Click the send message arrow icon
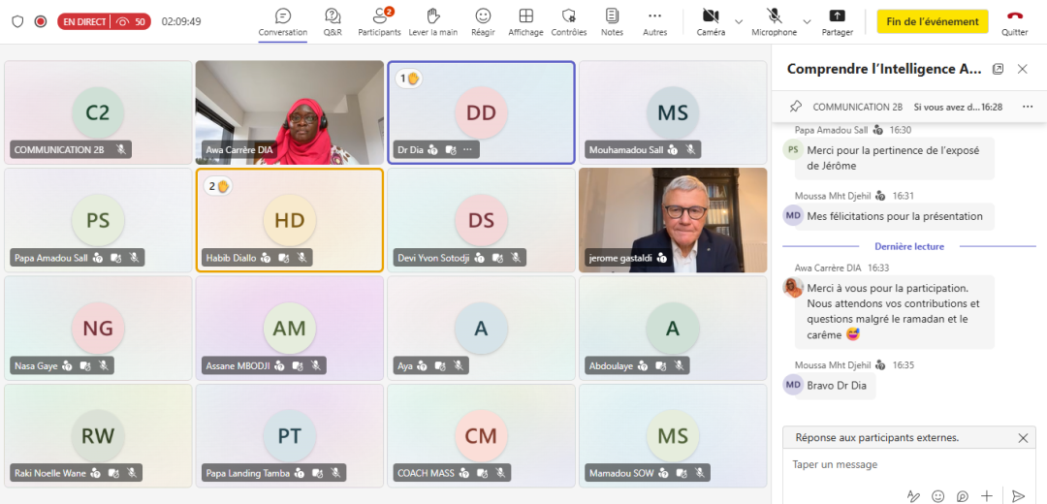This screenshot has height=504, width=1047. pos(1018,495)
